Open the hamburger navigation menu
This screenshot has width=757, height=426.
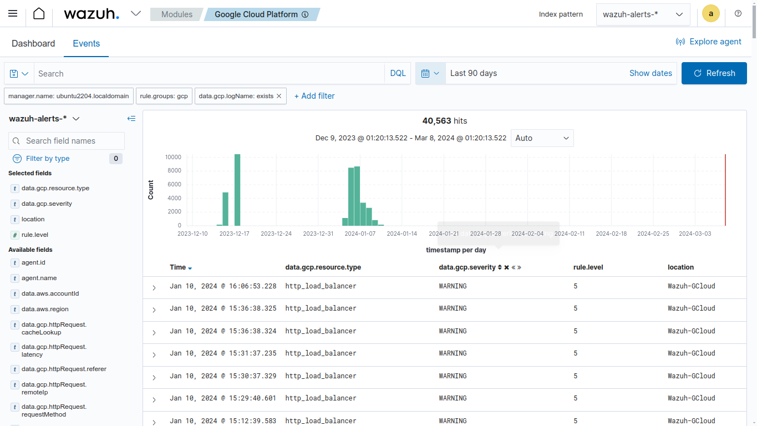point(13,14)
